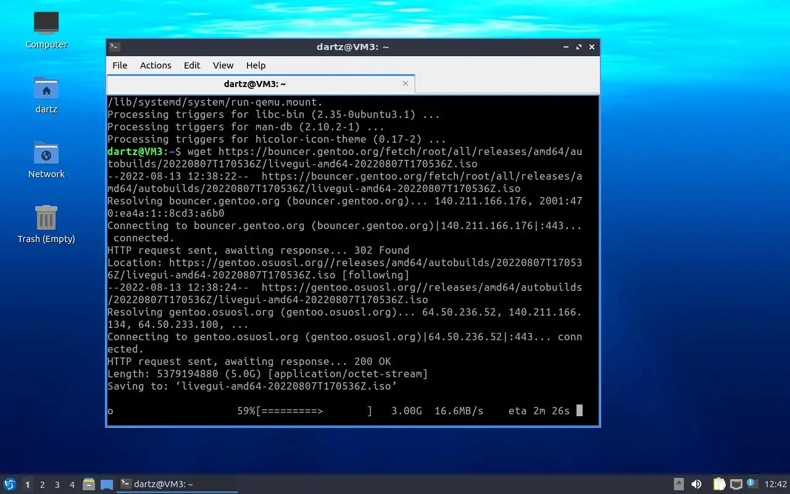Open update notifier tray icon
The image size is (790, 494).
(x=752, y=484)
